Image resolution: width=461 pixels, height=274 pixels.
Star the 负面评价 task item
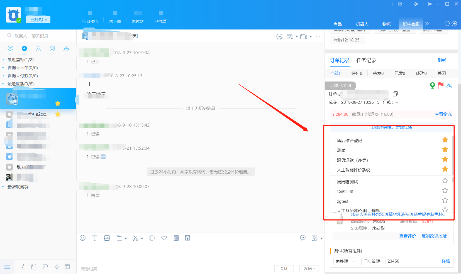point(445,191)
